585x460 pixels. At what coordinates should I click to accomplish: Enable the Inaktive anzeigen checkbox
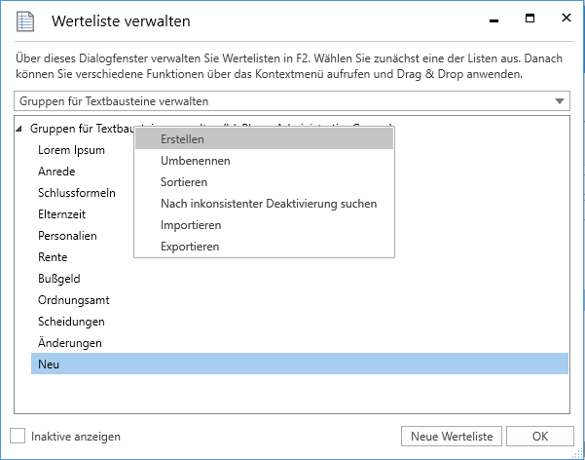[17, 437]
